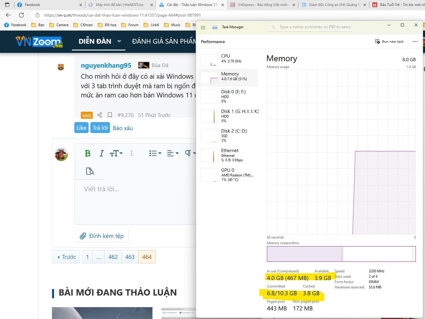
Task: Expand the DIỄN ĐÀN dropdown arrow
Action: coord(119,41)
